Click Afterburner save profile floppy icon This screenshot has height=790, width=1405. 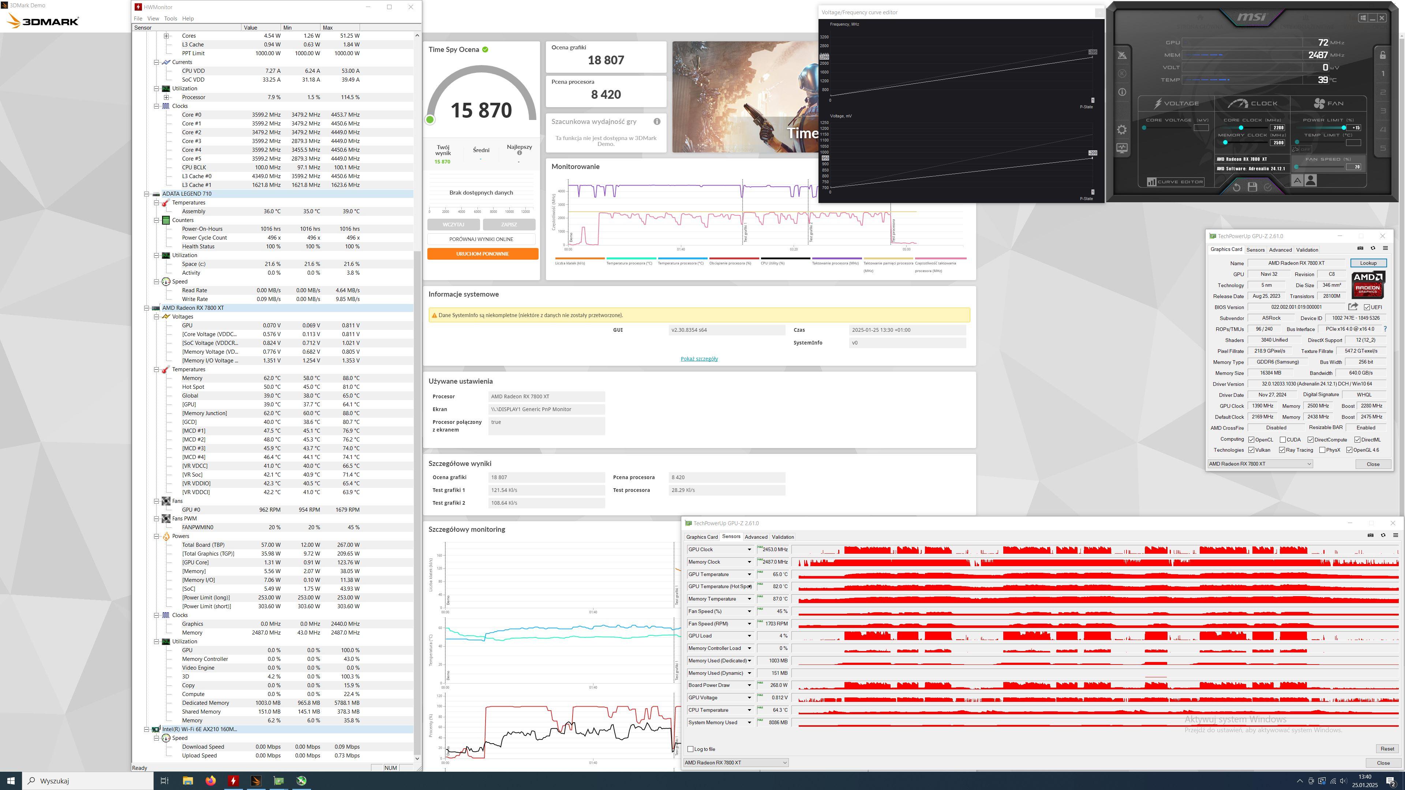click(x=1252, y=187)
